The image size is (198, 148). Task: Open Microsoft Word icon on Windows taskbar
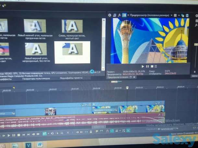point(40,145)
